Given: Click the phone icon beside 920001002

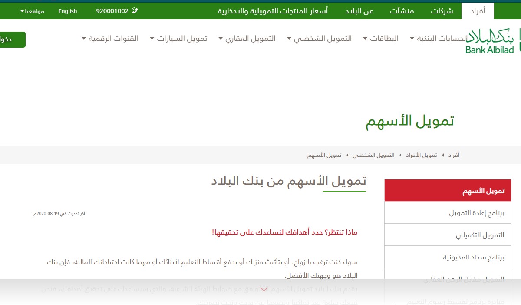Looking at the screenshot, I should [135, 10].
